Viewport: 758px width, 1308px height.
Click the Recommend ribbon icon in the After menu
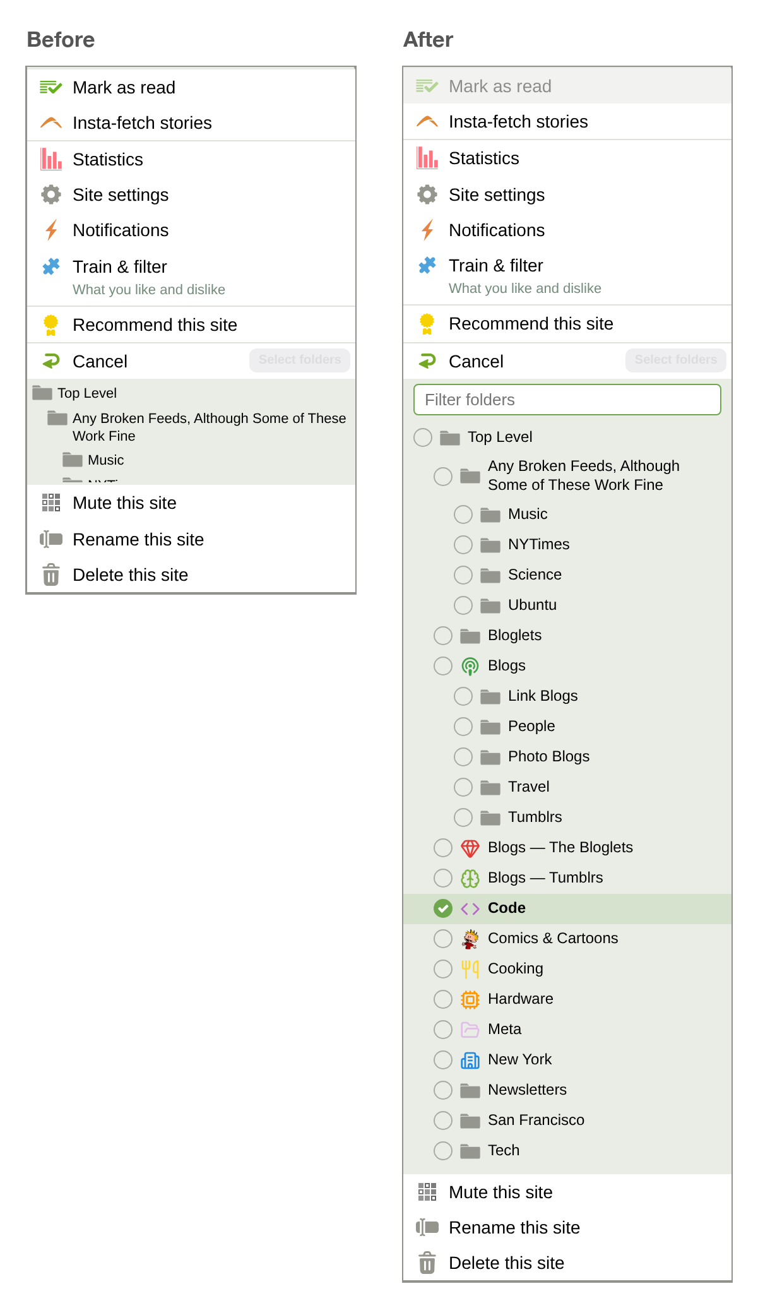pos(427,323)
